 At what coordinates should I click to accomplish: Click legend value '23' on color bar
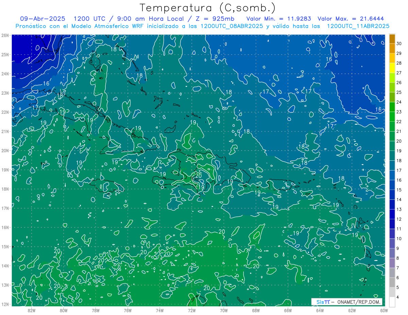[x=399, y=112]
